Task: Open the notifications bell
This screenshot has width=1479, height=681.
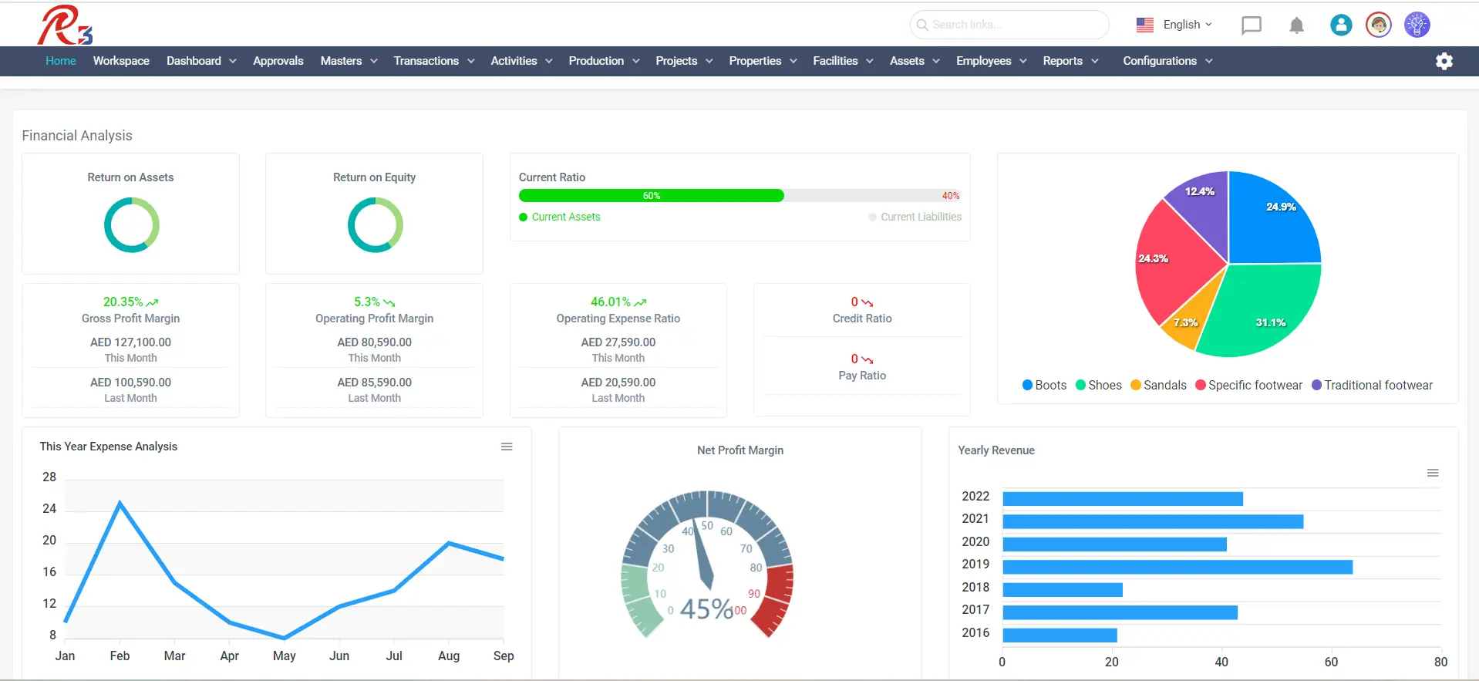Action: point(1296,25)
